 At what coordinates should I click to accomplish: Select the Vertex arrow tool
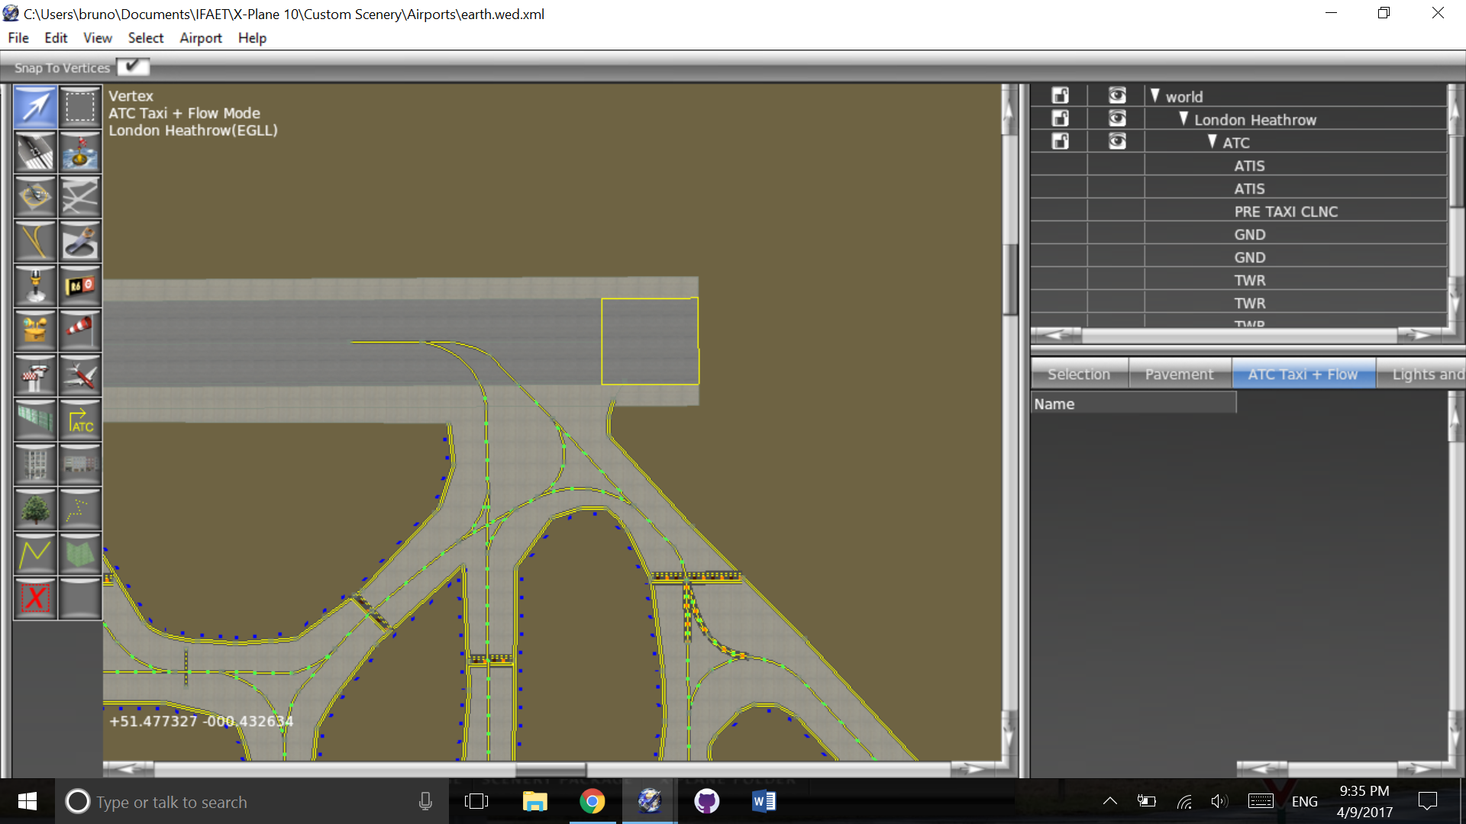click(x=35, y=108)
